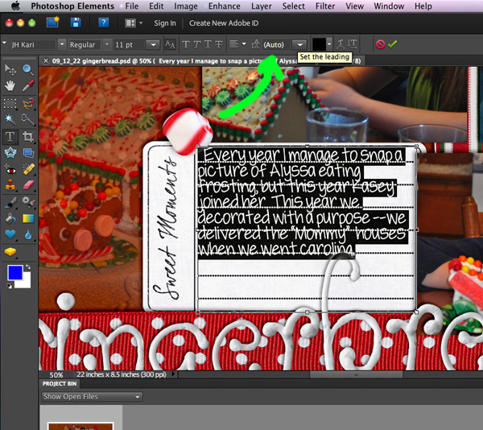
Task: Toggle anti-aliasing for text
Action: point(170,44)
